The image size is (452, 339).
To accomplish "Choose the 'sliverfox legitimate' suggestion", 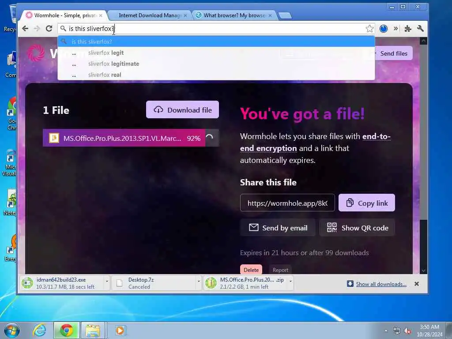I will [x=216, y=64].
